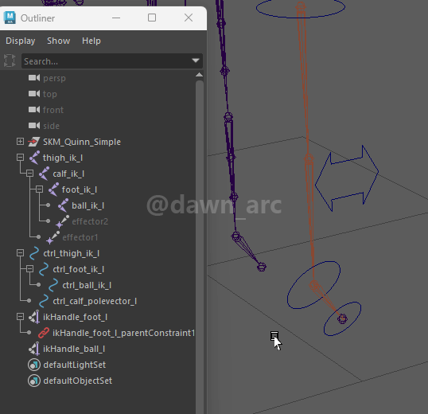Click the ctrl_ball_ik_l curve icon
The image size is (428, 414).
point(53,285)
